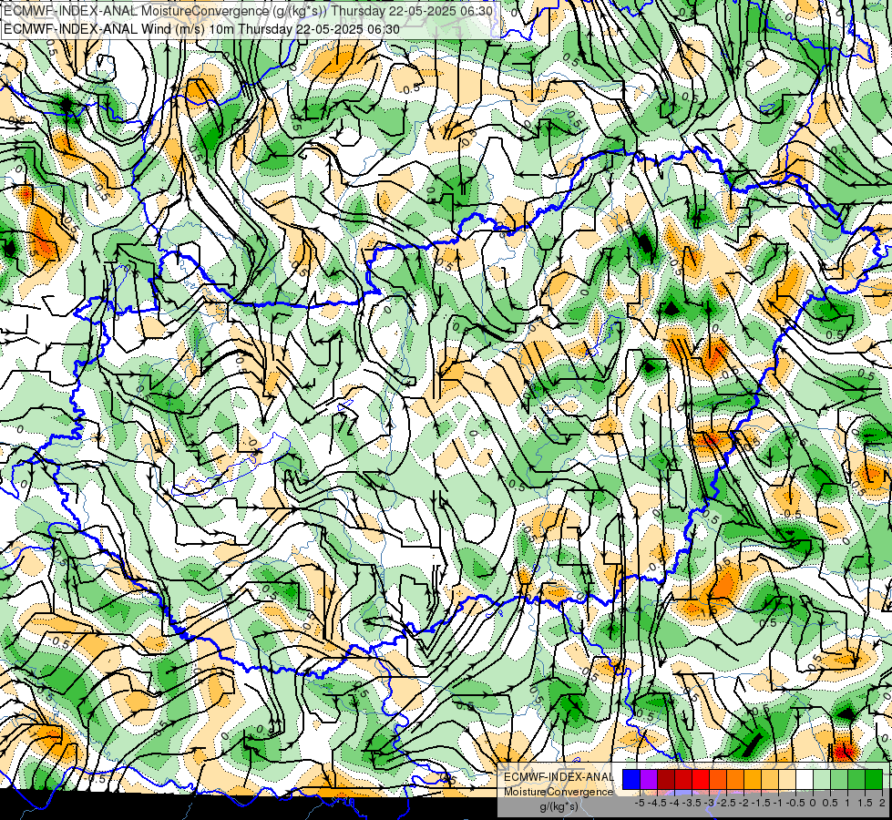Click the g/(kg*s) unit label in legend
This screenshot has width=892, height=820.
point(559,806)
